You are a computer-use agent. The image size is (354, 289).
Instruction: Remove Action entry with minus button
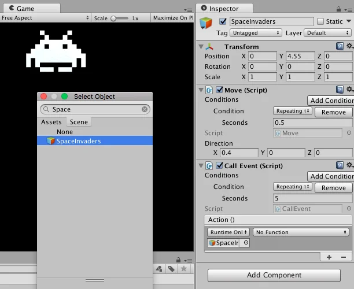[344, 257]
